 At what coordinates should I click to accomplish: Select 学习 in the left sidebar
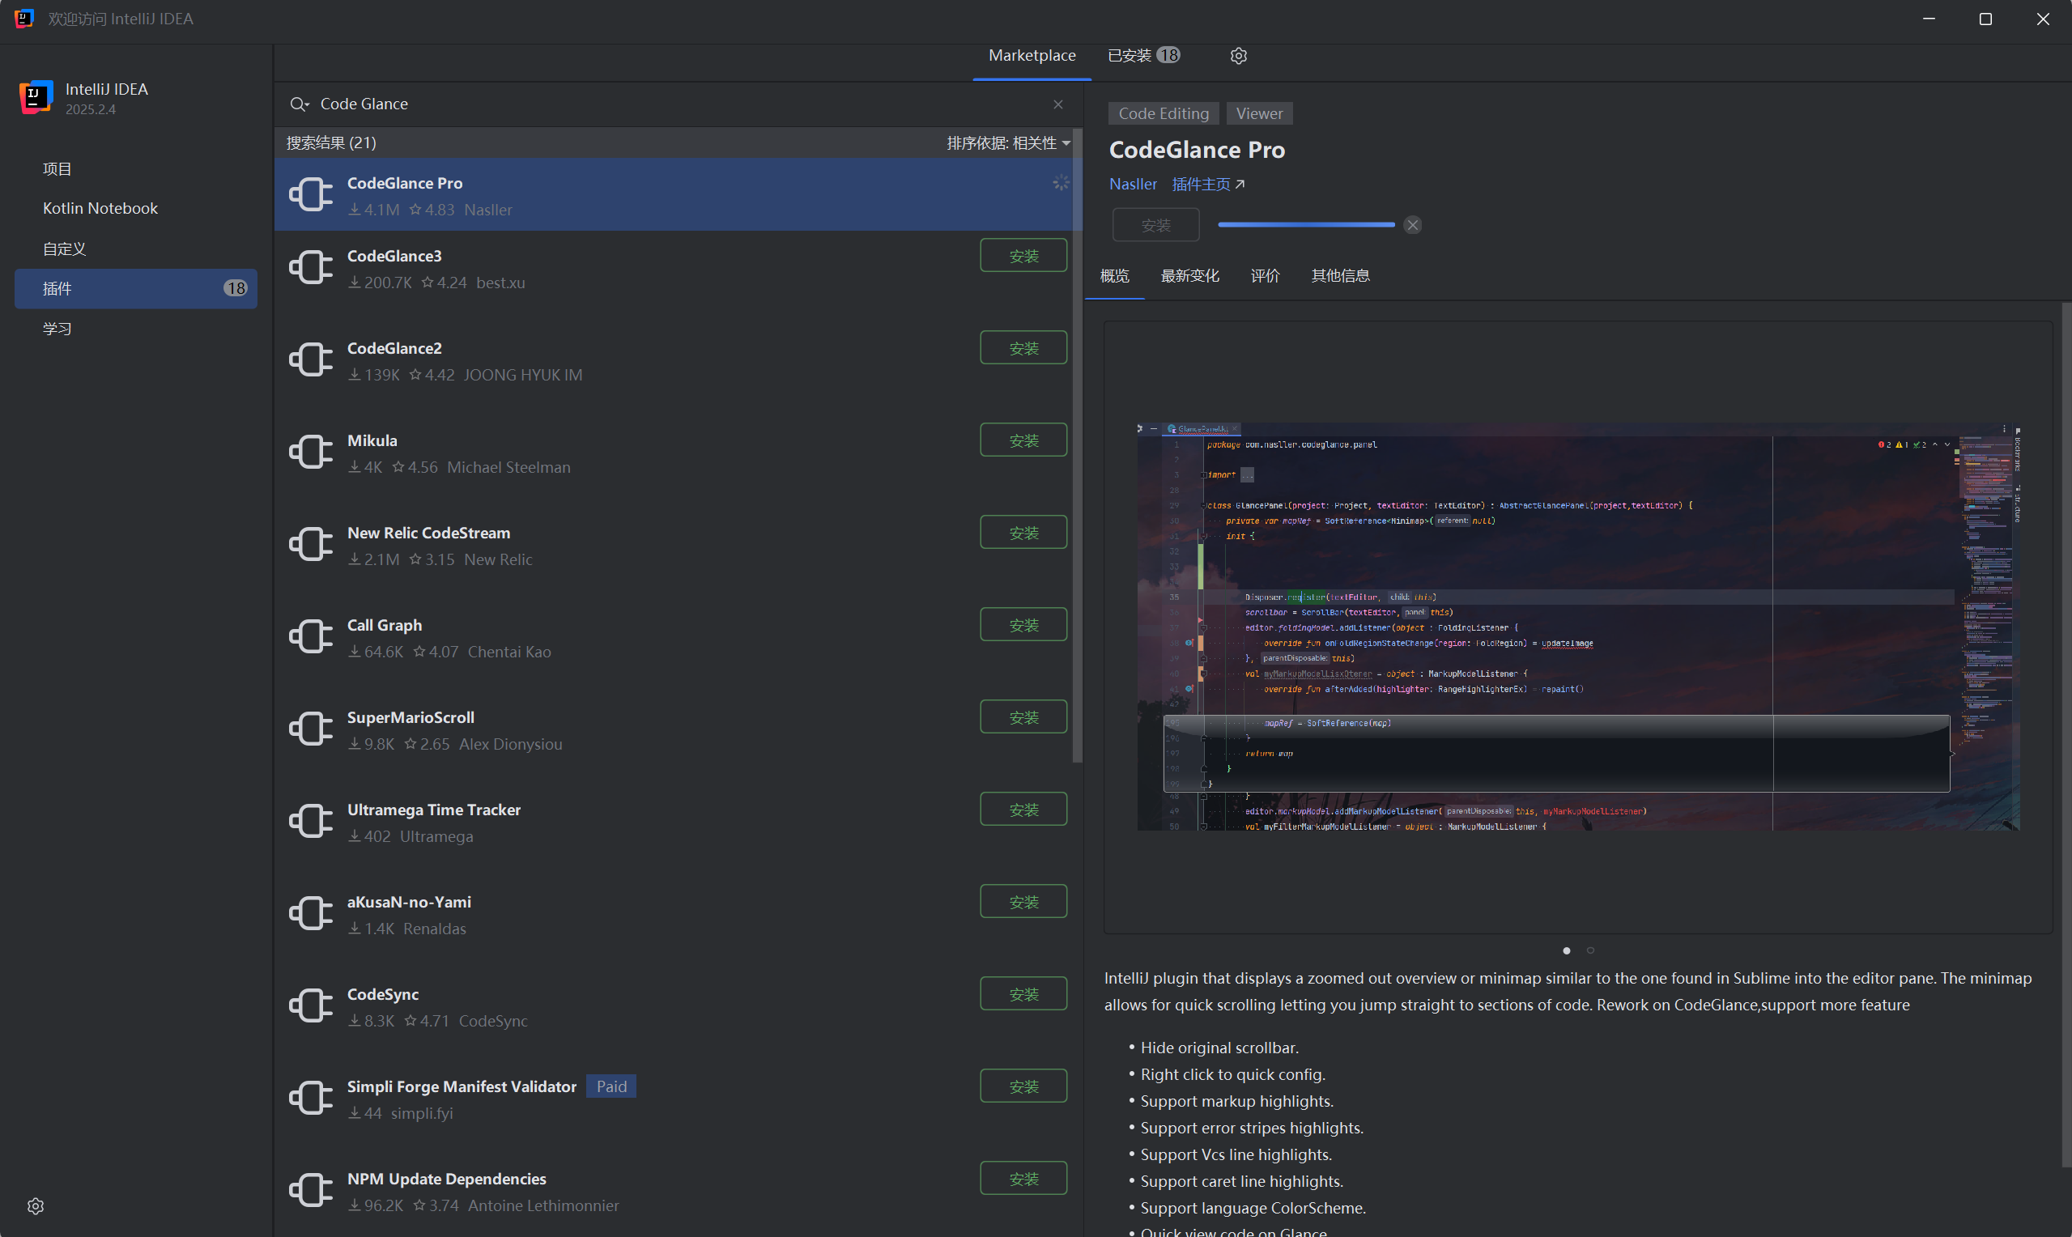tap(57, 328)
